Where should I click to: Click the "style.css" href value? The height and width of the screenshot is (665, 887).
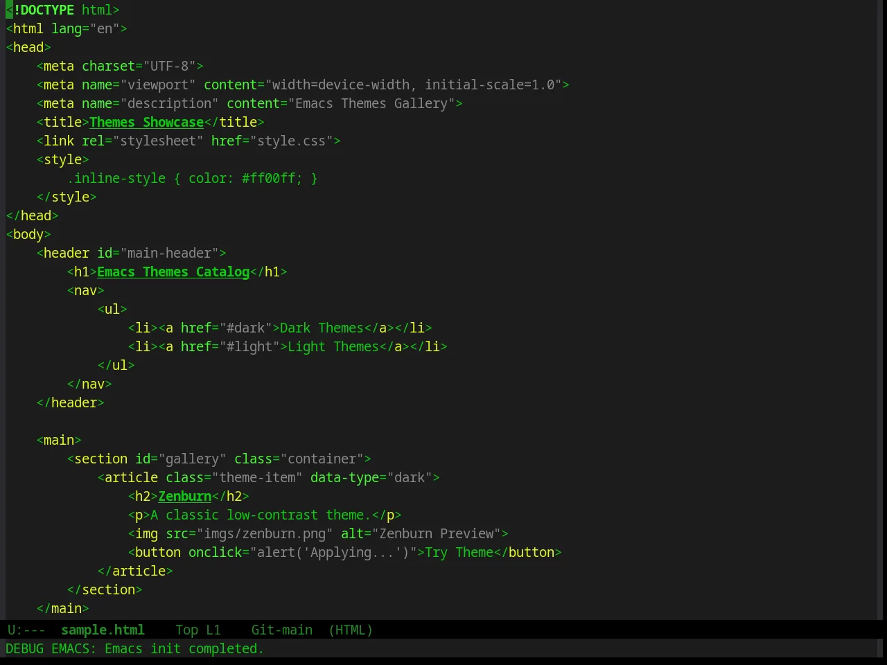tap(291, 141)
